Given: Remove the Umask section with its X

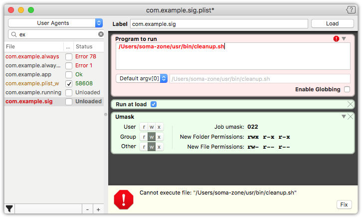Looking at the screenshot, I should click(x=350, y=116).
